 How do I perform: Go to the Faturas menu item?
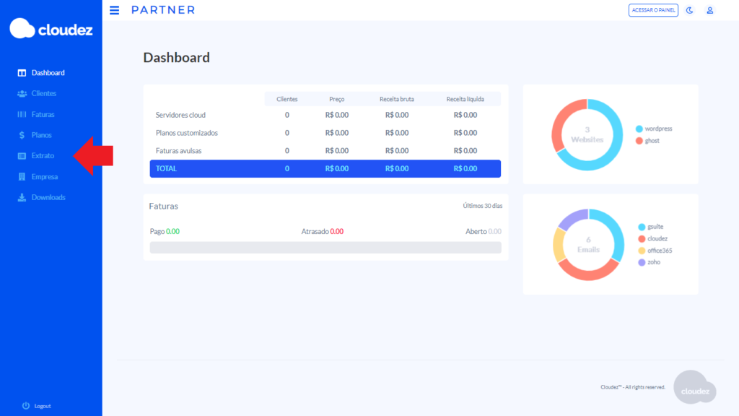click(43, 115)
